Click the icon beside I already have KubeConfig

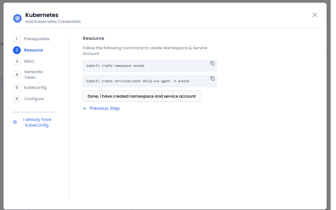point(15,122)
